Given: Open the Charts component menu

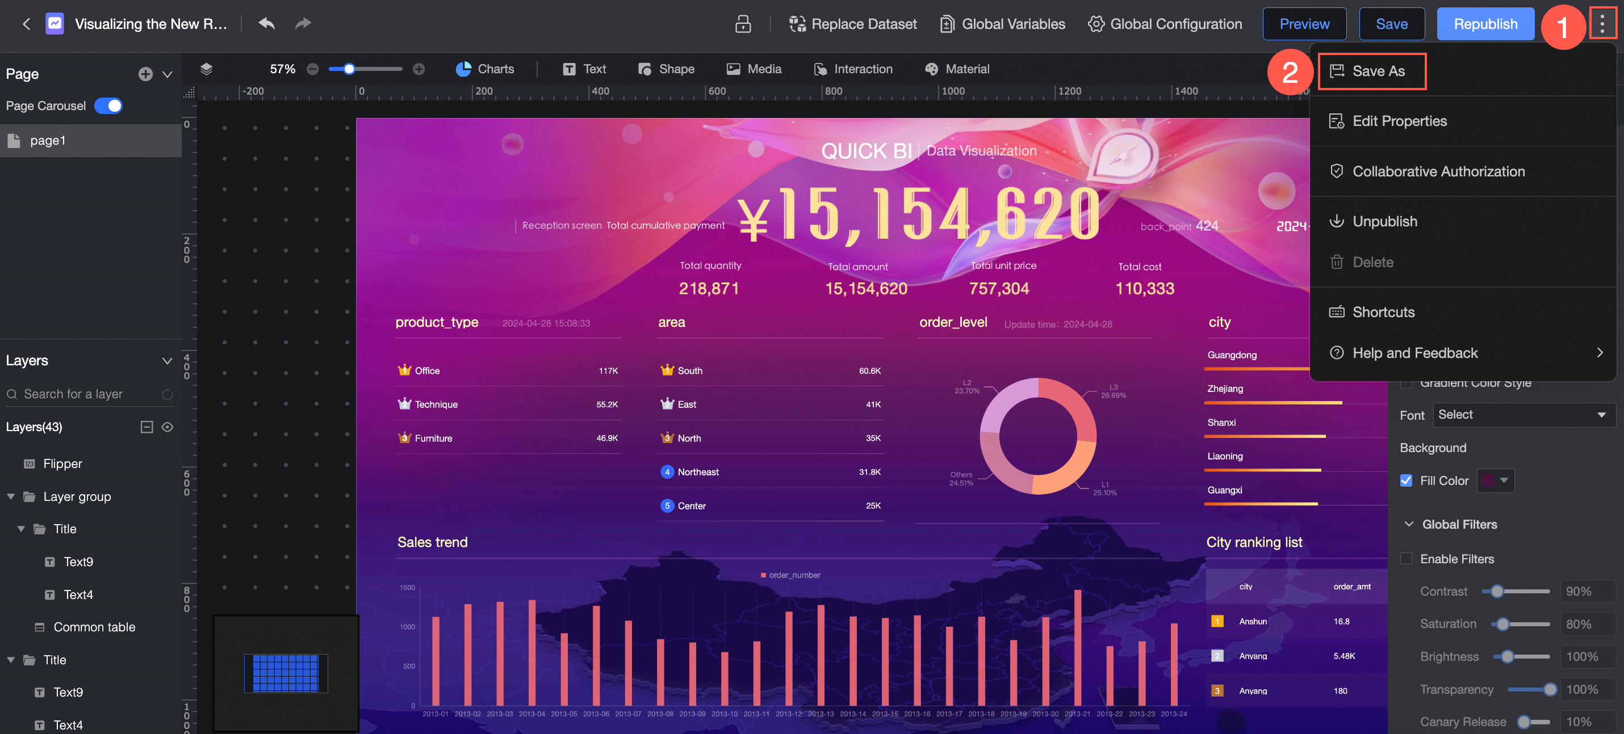Looking at the screenshot, I should (484, 69).
